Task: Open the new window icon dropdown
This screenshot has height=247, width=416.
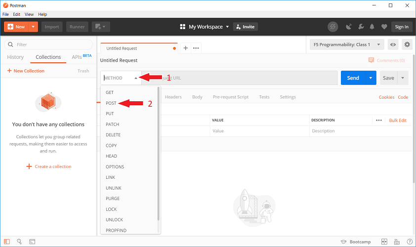Action: pos(101,27)
